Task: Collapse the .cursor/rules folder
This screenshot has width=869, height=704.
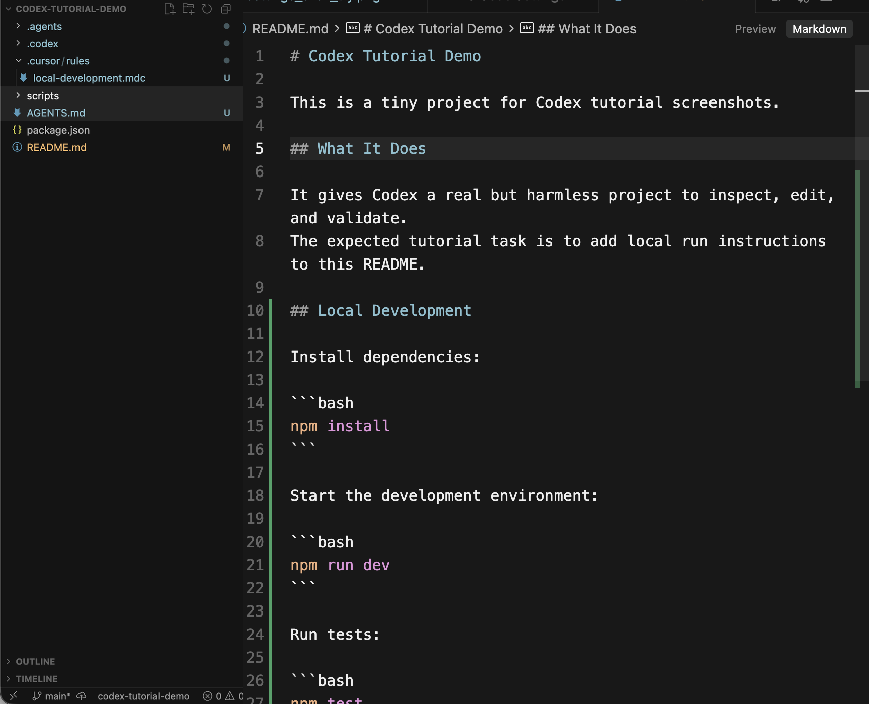Action: [x=18, y=60]
